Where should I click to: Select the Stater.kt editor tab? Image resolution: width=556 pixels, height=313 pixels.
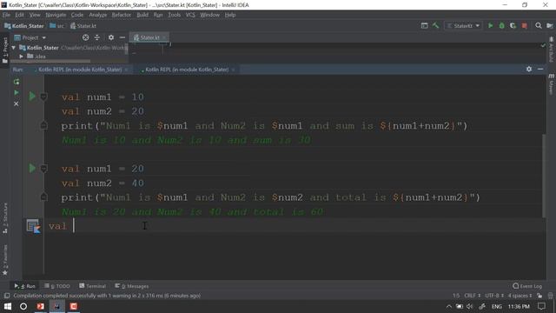[149, 37]
